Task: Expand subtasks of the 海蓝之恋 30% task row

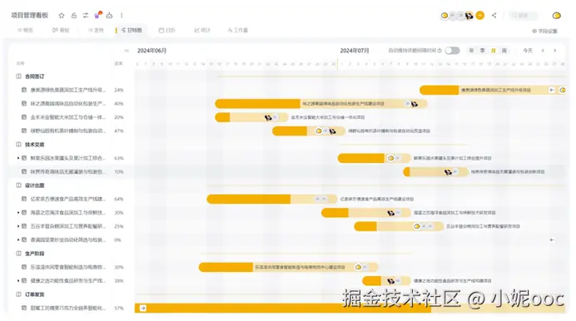Action: pyautogui.click(x=18, y=213)
